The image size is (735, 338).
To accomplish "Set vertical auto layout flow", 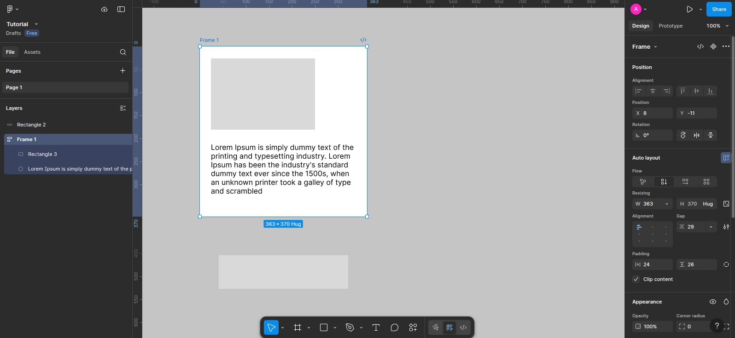I will (x=664, y=182).
